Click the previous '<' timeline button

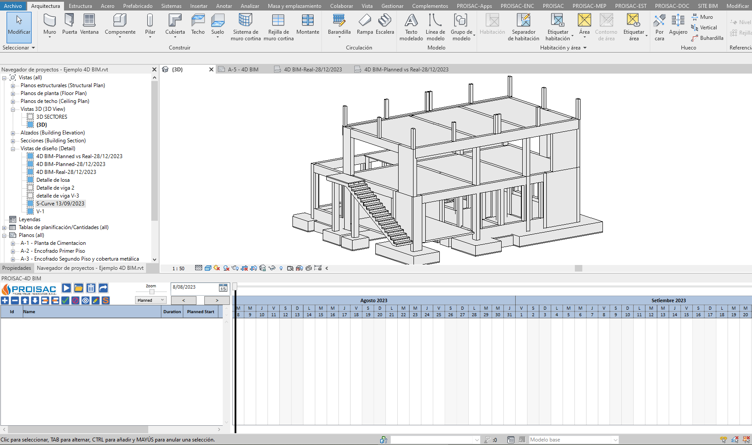coord(183,300)
